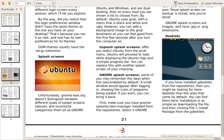Screen dimensions: 224x140
Task: Open the 100% zoom level dropdown
Action: 53,3
